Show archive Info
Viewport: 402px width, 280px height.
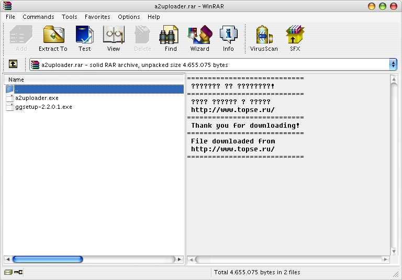tap(228, 38)
